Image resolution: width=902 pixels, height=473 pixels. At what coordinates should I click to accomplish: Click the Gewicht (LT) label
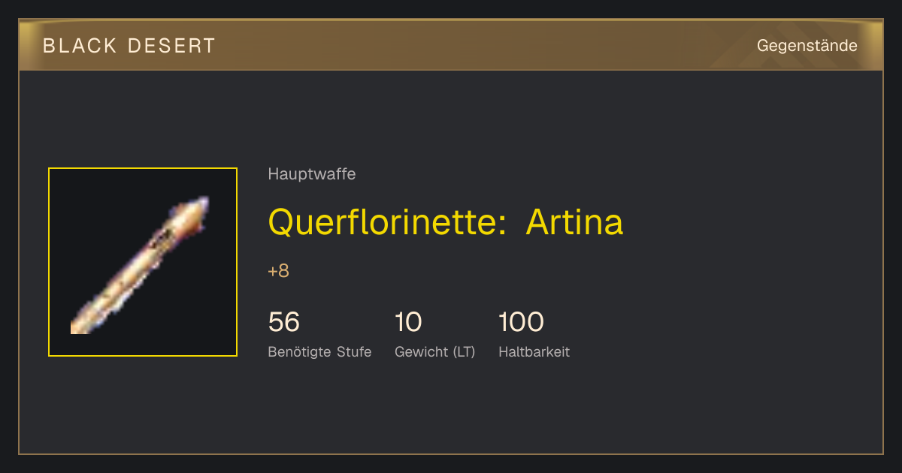pos(435,351)
